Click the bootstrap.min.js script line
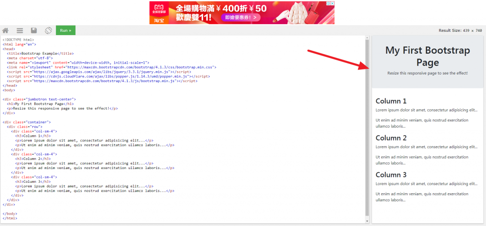The height and width of the screenshot is (226, 486). point(102,81)
